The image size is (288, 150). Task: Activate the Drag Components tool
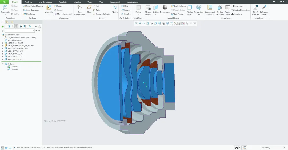click(79, 8)
